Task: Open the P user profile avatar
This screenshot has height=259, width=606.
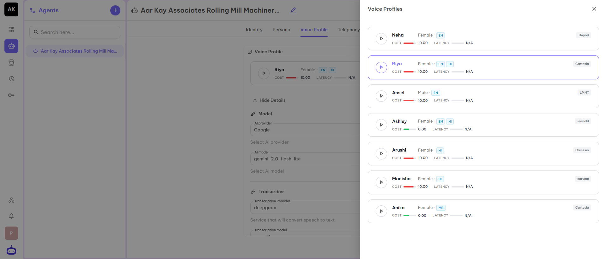Action: [11, 233]
